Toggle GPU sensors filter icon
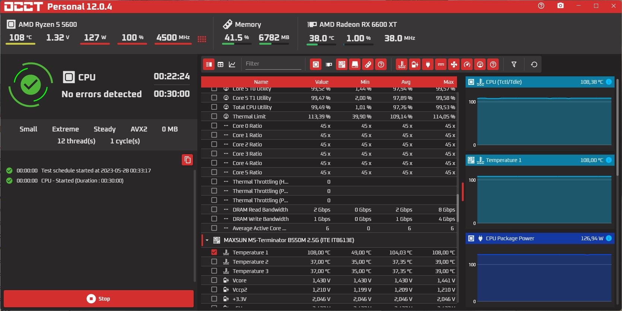The width and height of the screenshot is (622, 311). [x=329, y=64]
